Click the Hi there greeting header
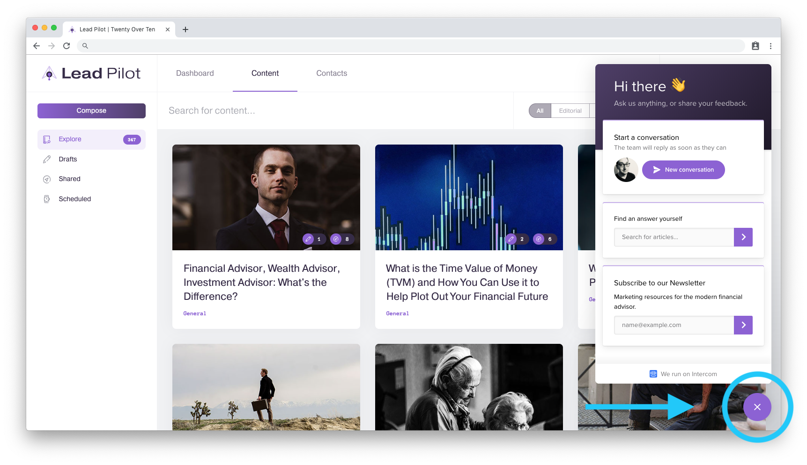807x465 pixels. pyautogui.click(x=650, y=86)
